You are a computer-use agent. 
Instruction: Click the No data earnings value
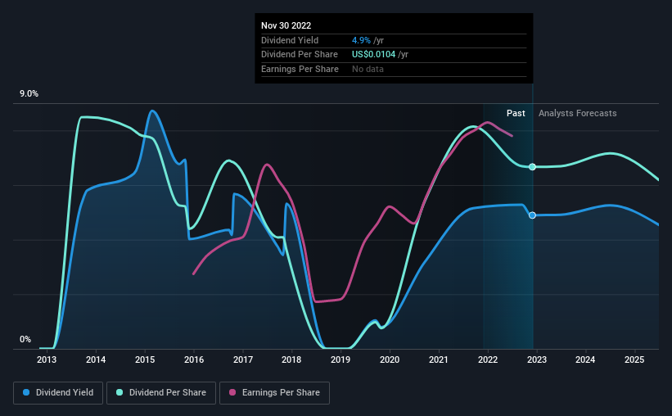(x=368, y=69)
